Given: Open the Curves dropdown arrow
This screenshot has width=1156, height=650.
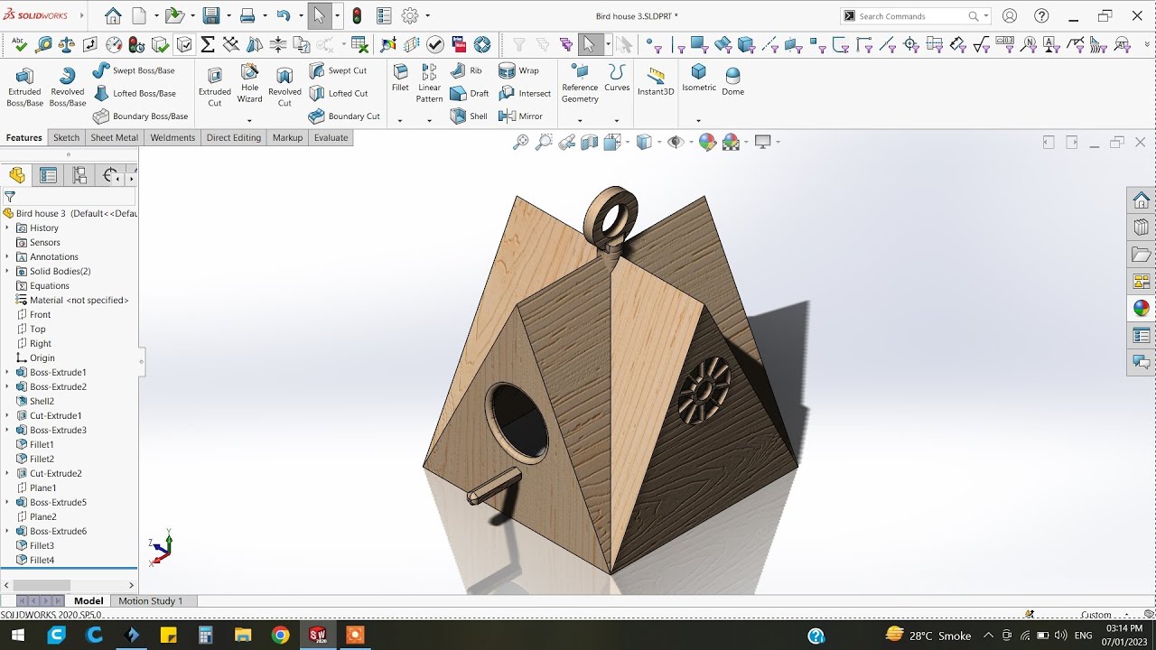Looking at the screenshot, I should pyautogui.click(x=617, y=120).
